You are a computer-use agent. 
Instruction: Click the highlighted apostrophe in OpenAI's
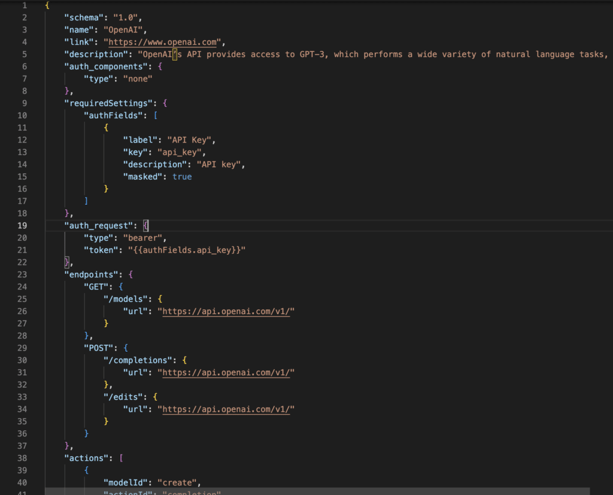[175, 55]
